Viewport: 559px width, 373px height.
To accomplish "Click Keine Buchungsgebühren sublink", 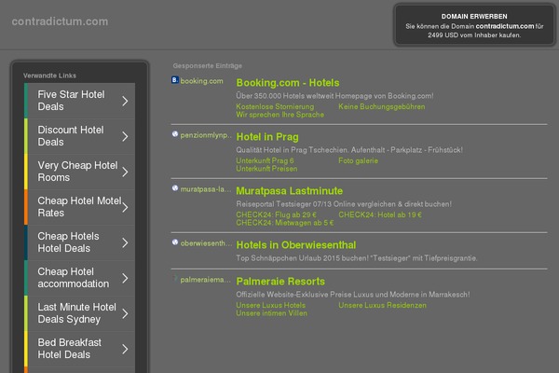I will click(381, 106).
